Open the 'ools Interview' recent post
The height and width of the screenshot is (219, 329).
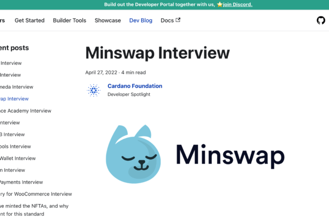(16, 146)
